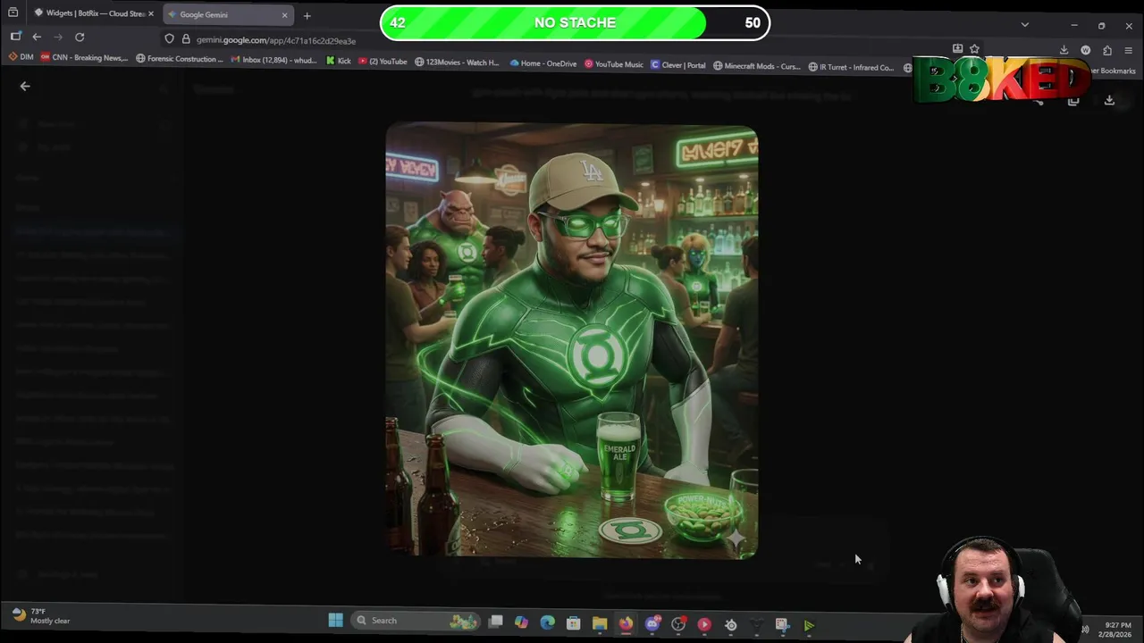Screen dimensions: 1144x643
Task: Close the Widgets | BotRix tab
Action: point(150,14)
